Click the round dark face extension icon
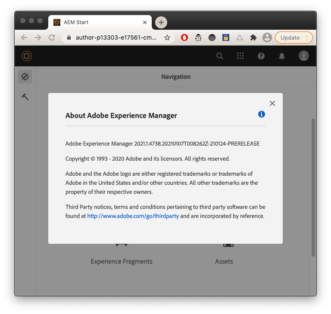 pyautogui.click(x=212, y=37)
